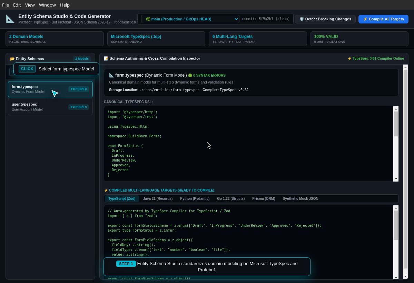Screen dimensions: 414x283
Task: Select the Prisma (ORM) tab
Action: coord(264,198)
